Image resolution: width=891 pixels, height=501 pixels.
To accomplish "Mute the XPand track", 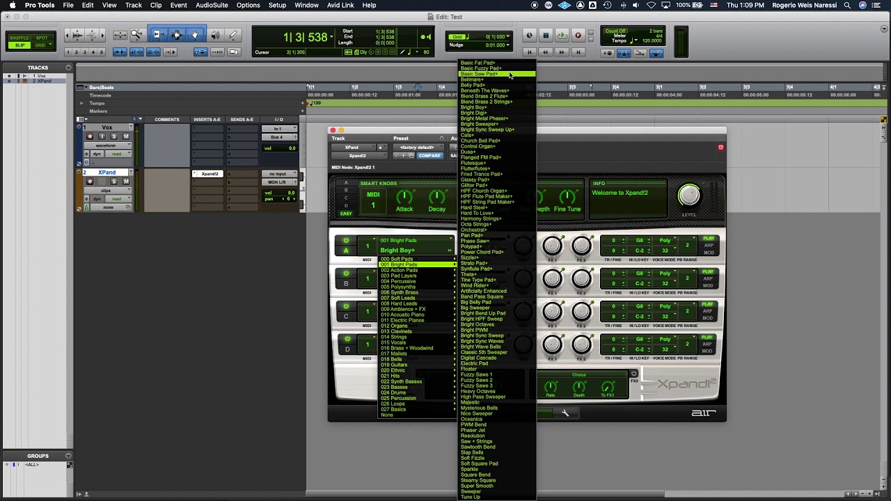I will [126, 182].
